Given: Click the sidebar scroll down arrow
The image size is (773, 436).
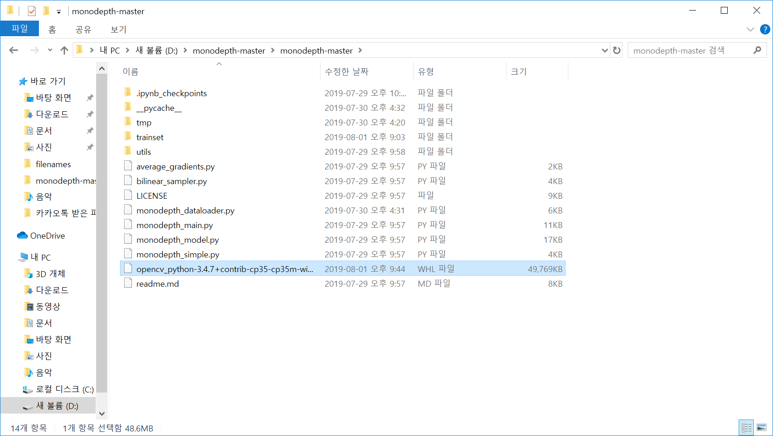Looking at the screenshot, I should (x=102, y=413).
